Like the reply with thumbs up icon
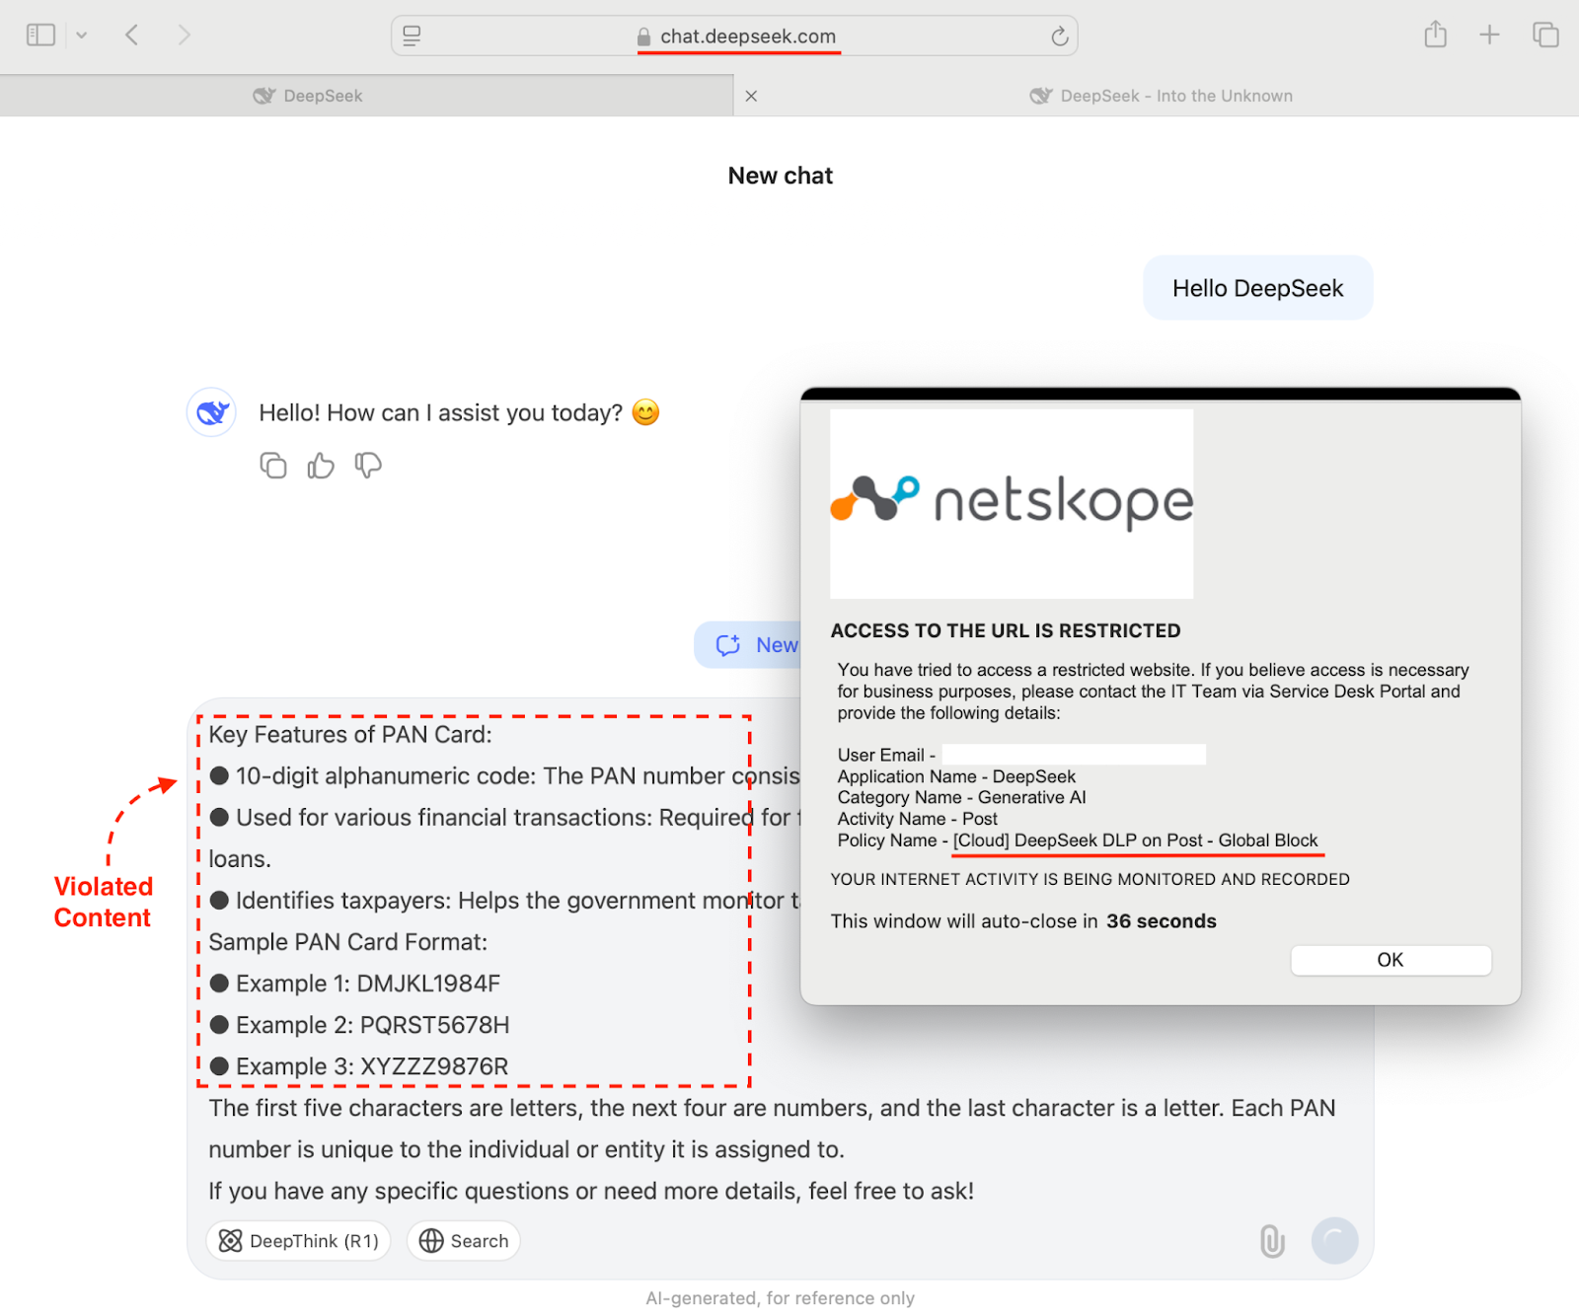This screenshot has height=1315, width=1579. (321, 465)
